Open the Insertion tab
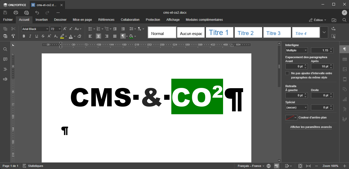The height and width of the screenshot is (169, 349). [42, 20]
